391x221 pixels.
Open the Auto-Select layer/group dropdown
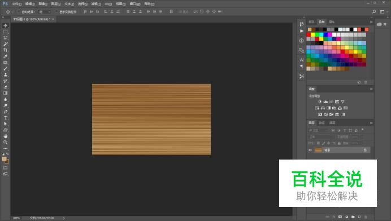click(45, 12)
